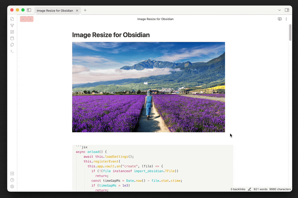The image size is (298, 198).
Task: Close the Image Resize for Obsidian tab
Action: pyautogui.click(x=77, y=11)
